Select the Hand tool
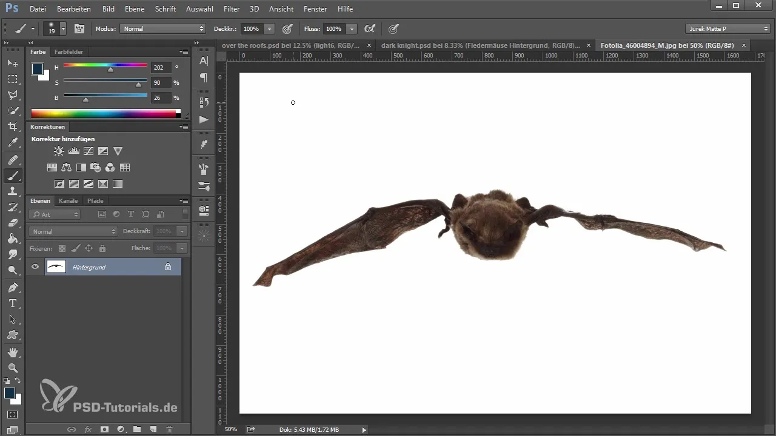This screenshot has width=776, height=436. pyautogui.click(x=12, y=352)
